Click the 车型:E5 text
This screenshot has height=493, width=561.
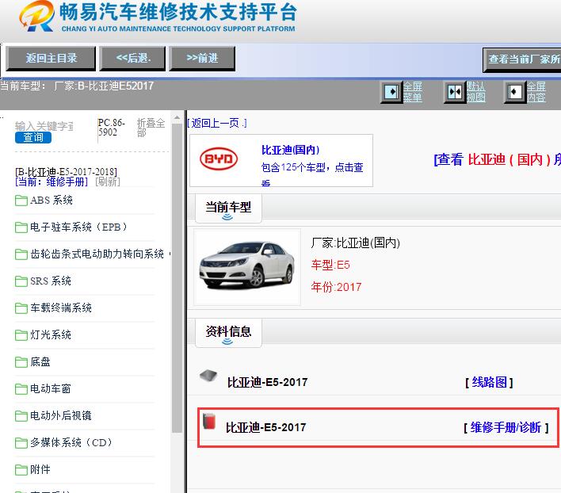[x=330, y=265]
